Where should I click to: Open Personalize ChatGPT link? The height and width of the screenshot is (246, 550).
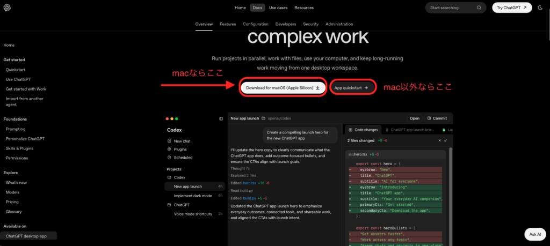point(25,139)
